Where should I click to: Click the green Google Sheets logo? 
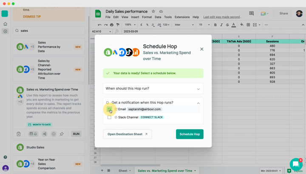tap(98, 14)
